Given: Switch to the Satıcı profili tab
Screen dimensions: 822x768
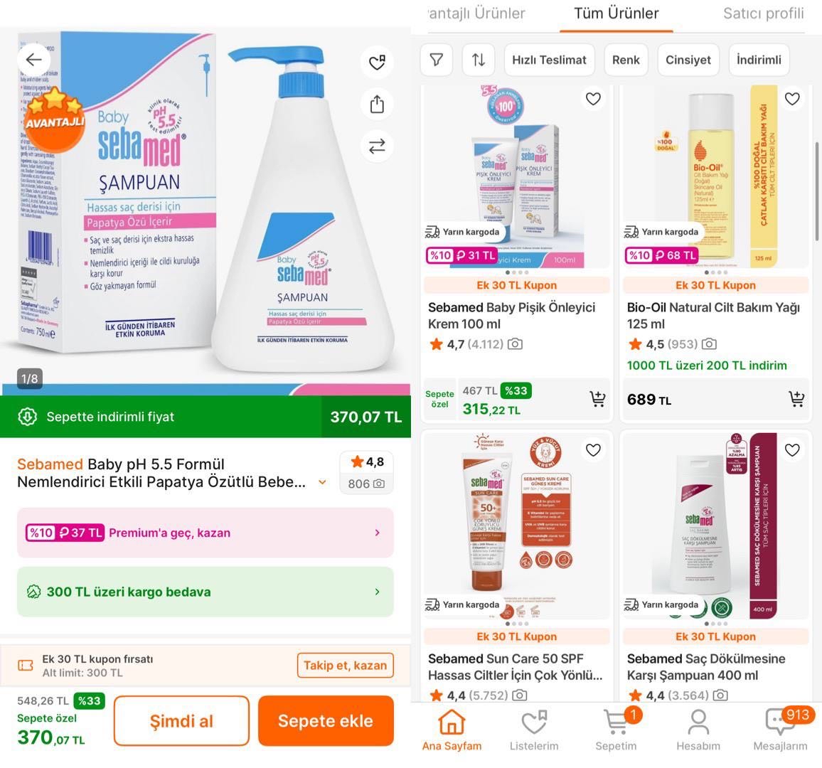Looking at the screenshot, I should pyautogui.click(x=763, y=13).
